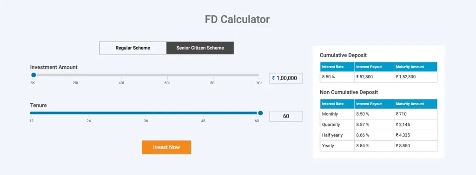Set investment slider to 60L mark
The height and width of the screenshot is (175, 476).
[x=167, y=75]
